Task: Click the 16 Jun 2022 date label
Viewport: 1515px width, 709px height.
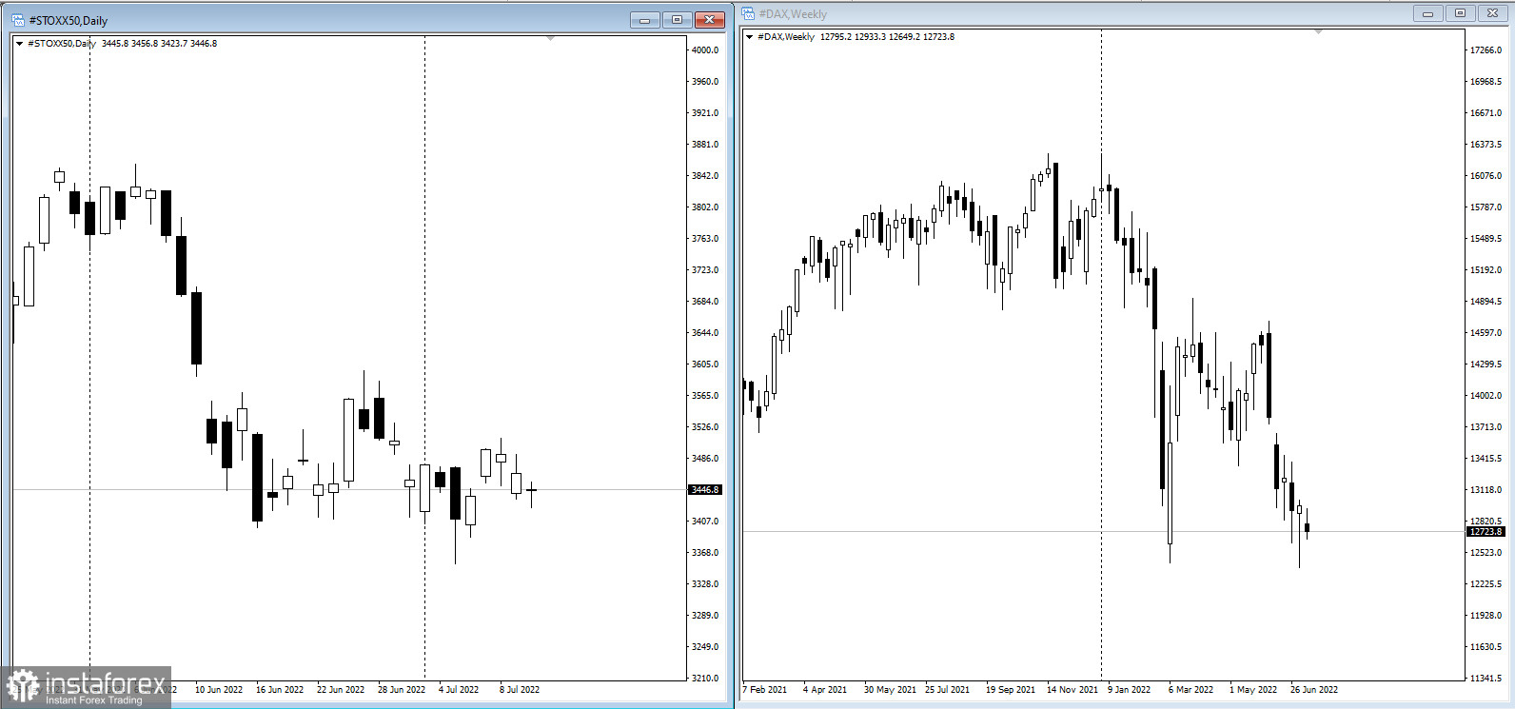Action: point(280,690)
